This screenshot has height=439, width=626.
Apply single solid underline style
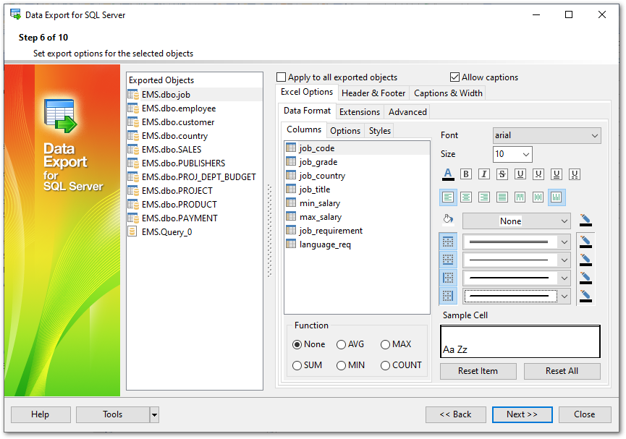coord(520,174)
